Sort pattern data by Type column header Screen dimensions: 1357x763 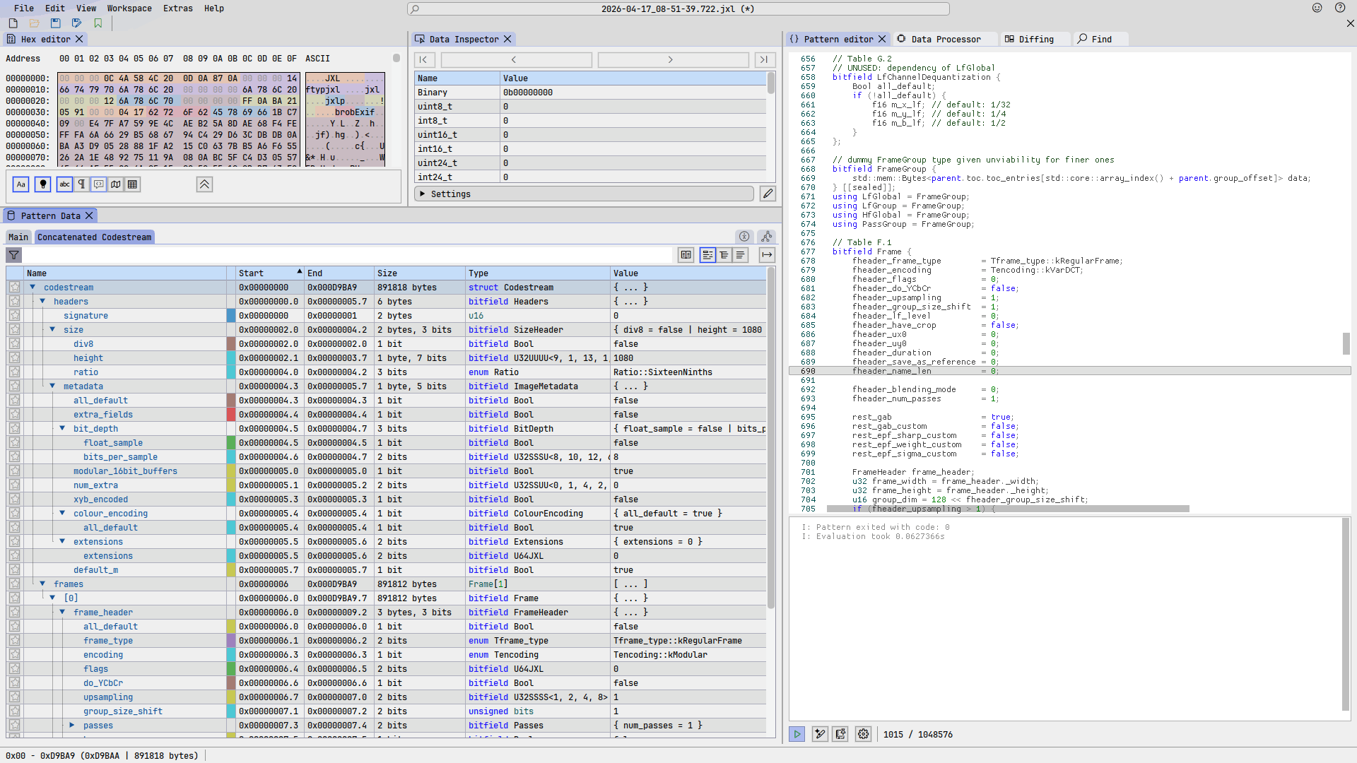pos(537,273)
